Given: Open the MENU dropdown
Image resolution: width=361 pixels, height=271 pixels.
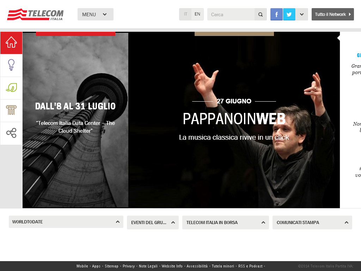Looking at the screenshot, I should click(x=95, y=14).
